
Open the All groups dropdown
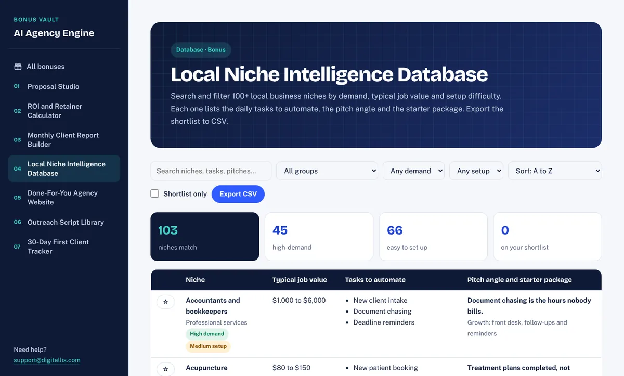pos(328,171)
